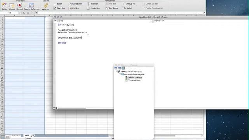
Task: Insert a Radio Button form control
Action: (x=75, y=4)
